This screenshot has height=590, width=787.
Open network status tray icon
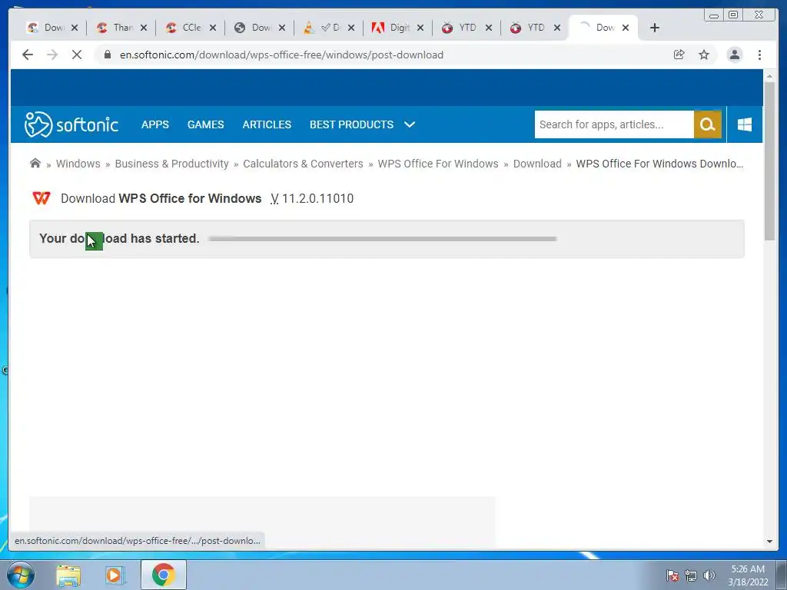tap(691, 575)
